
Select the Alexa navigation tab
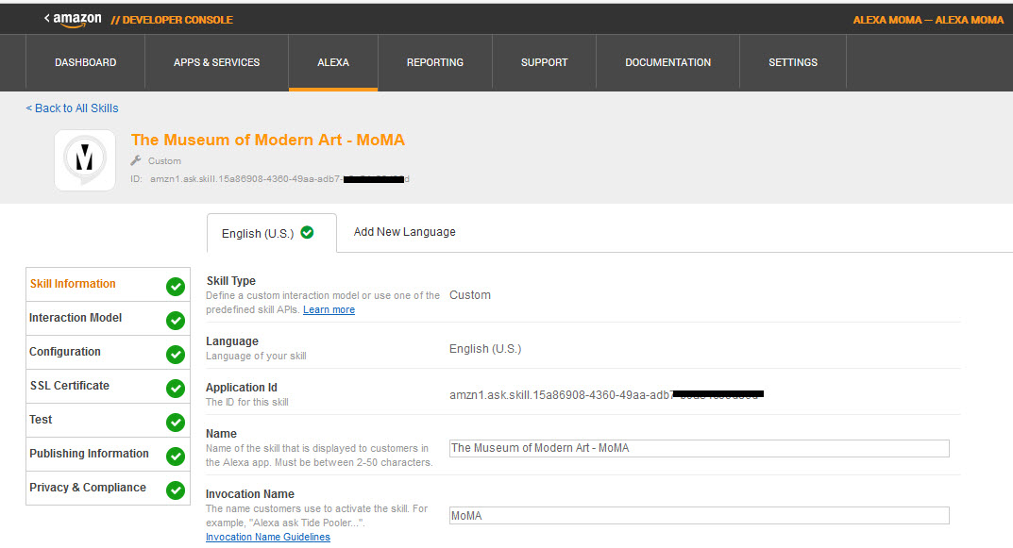coord(332,62)
